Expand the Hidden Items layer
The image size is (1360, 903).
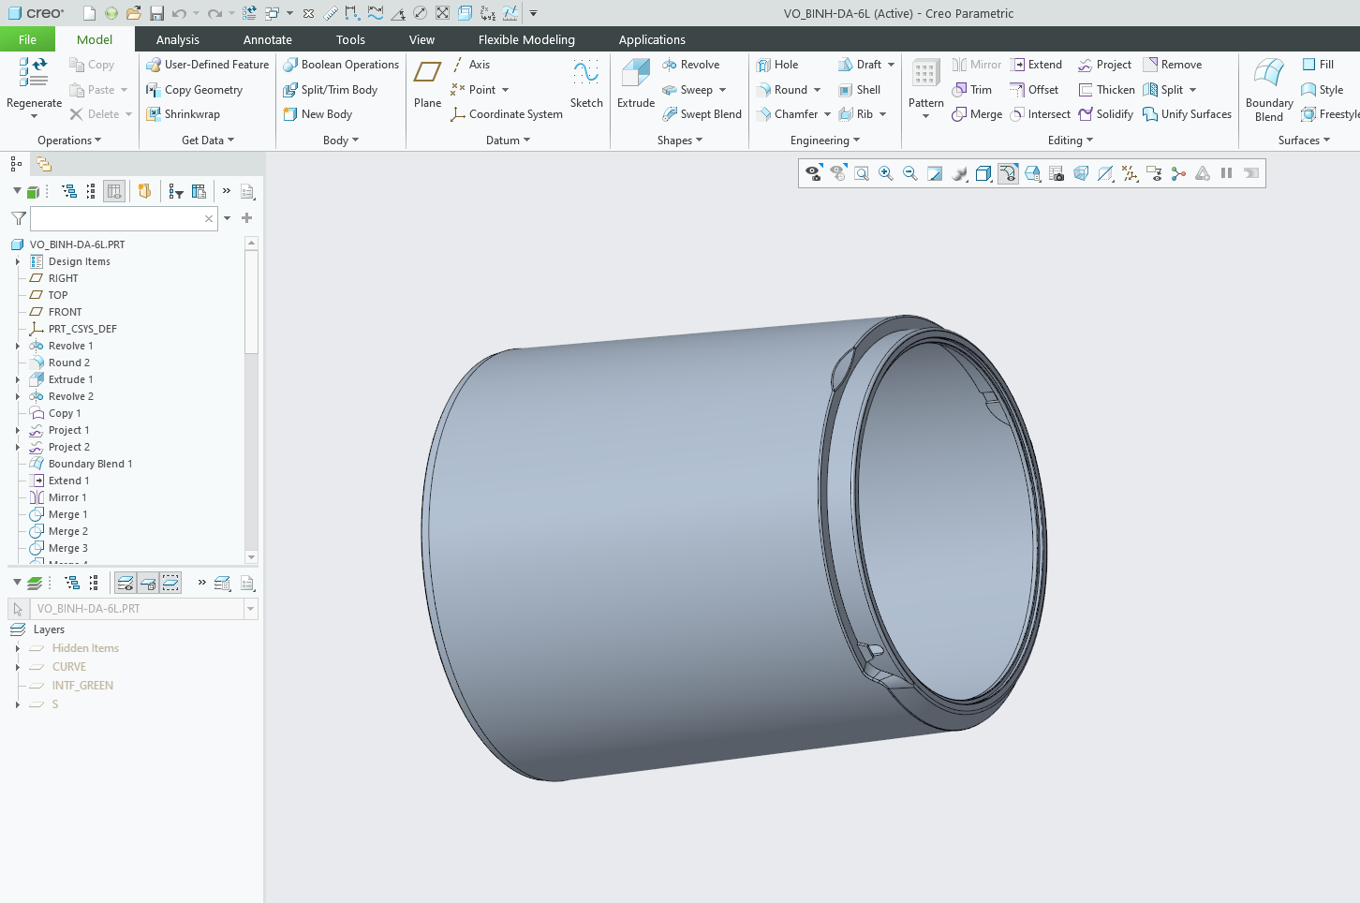click(x=18, y=648)
